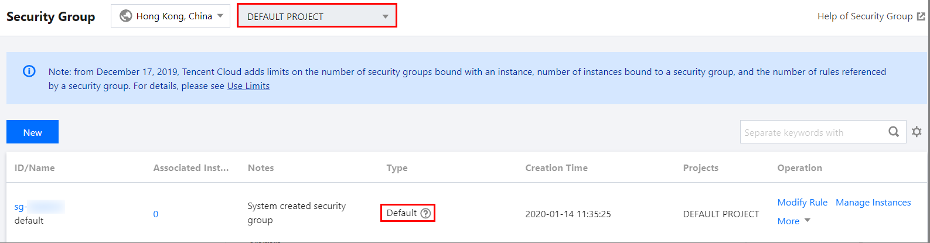Click the Creation Time column header
The image size is (930, 243).
pyautogui.click(x=556, y=167)
